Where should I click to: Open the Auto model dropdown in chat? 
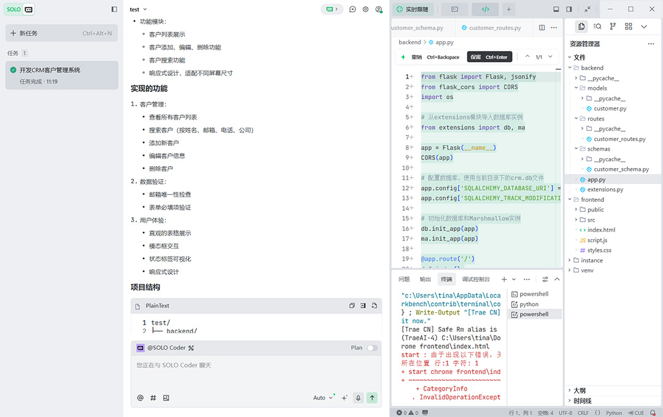[x=322, y=397]
